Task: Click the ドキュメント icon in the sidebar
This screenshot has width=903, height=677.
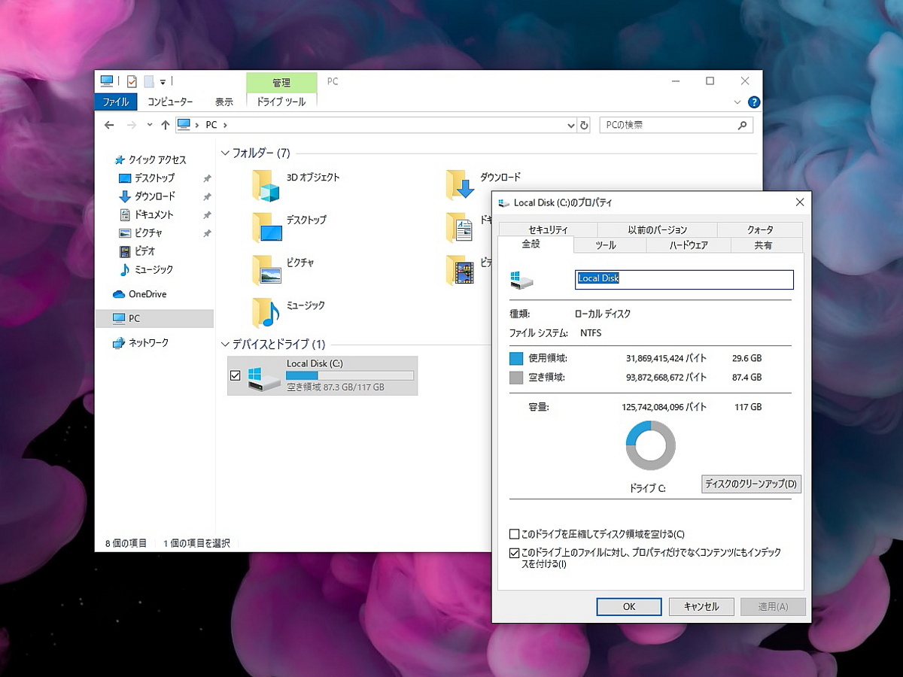Action: (x=125, y=214)
